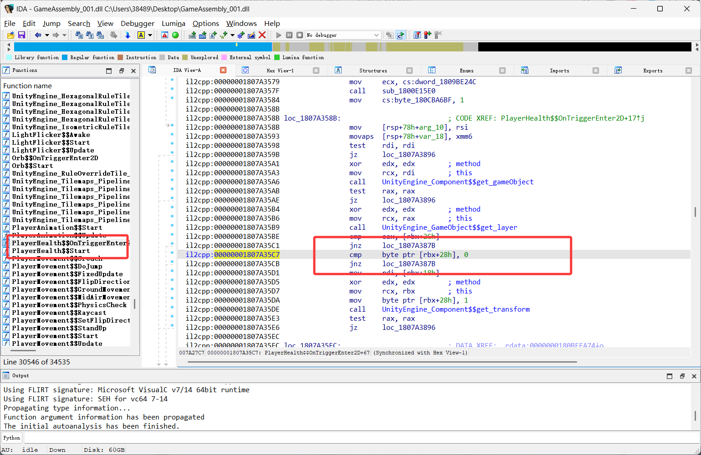The image size is (701, 455).
Task: Click the breakpoint list icon
Action: [x=417, y=35]
